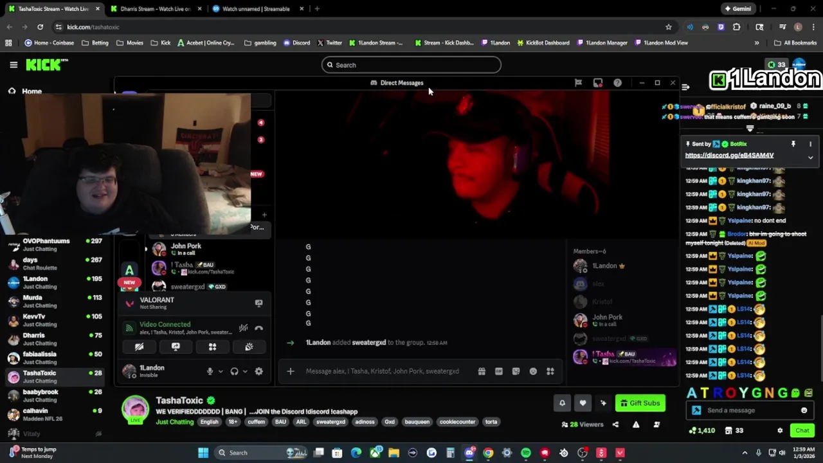Open Windows Start menu

pos(203,453)
